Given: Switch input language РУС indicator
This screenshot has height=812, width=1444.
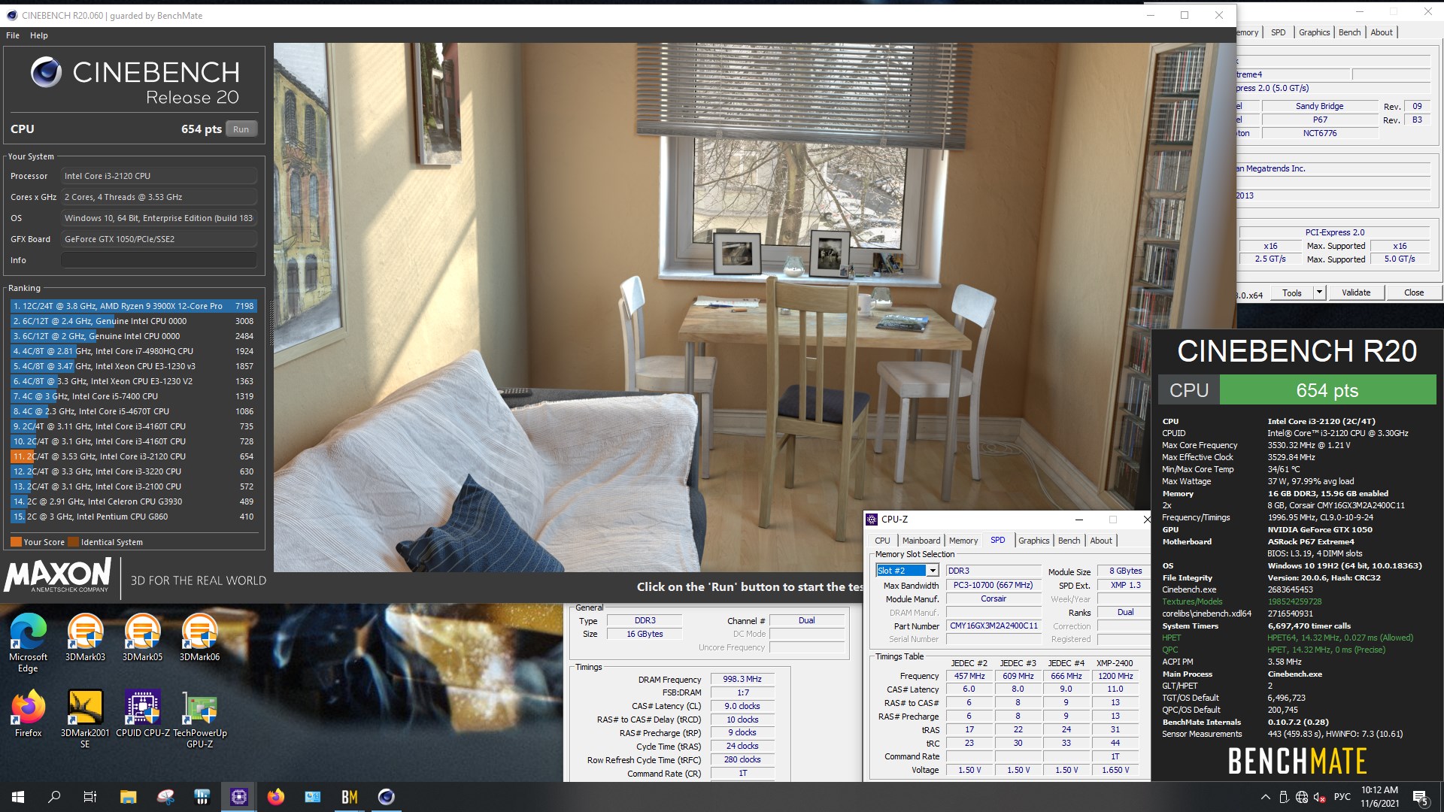Looking at the screenshot, I should [1342, 797].
